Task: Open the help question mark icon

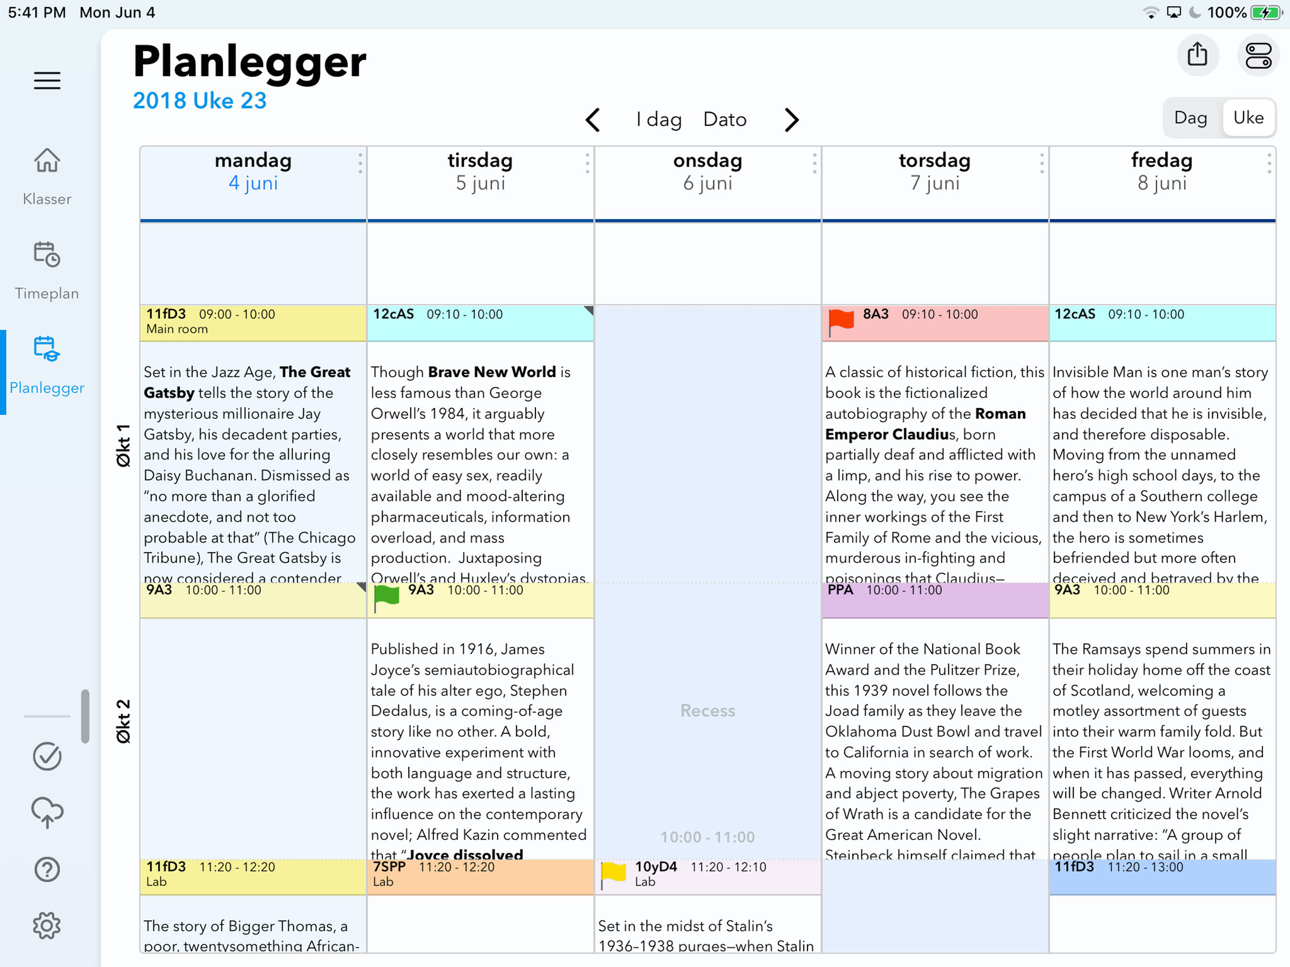Action: (x=47, y=869)
